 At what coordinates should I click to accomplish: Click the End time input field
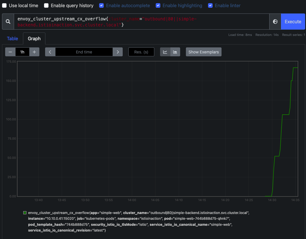coord(84,52)
